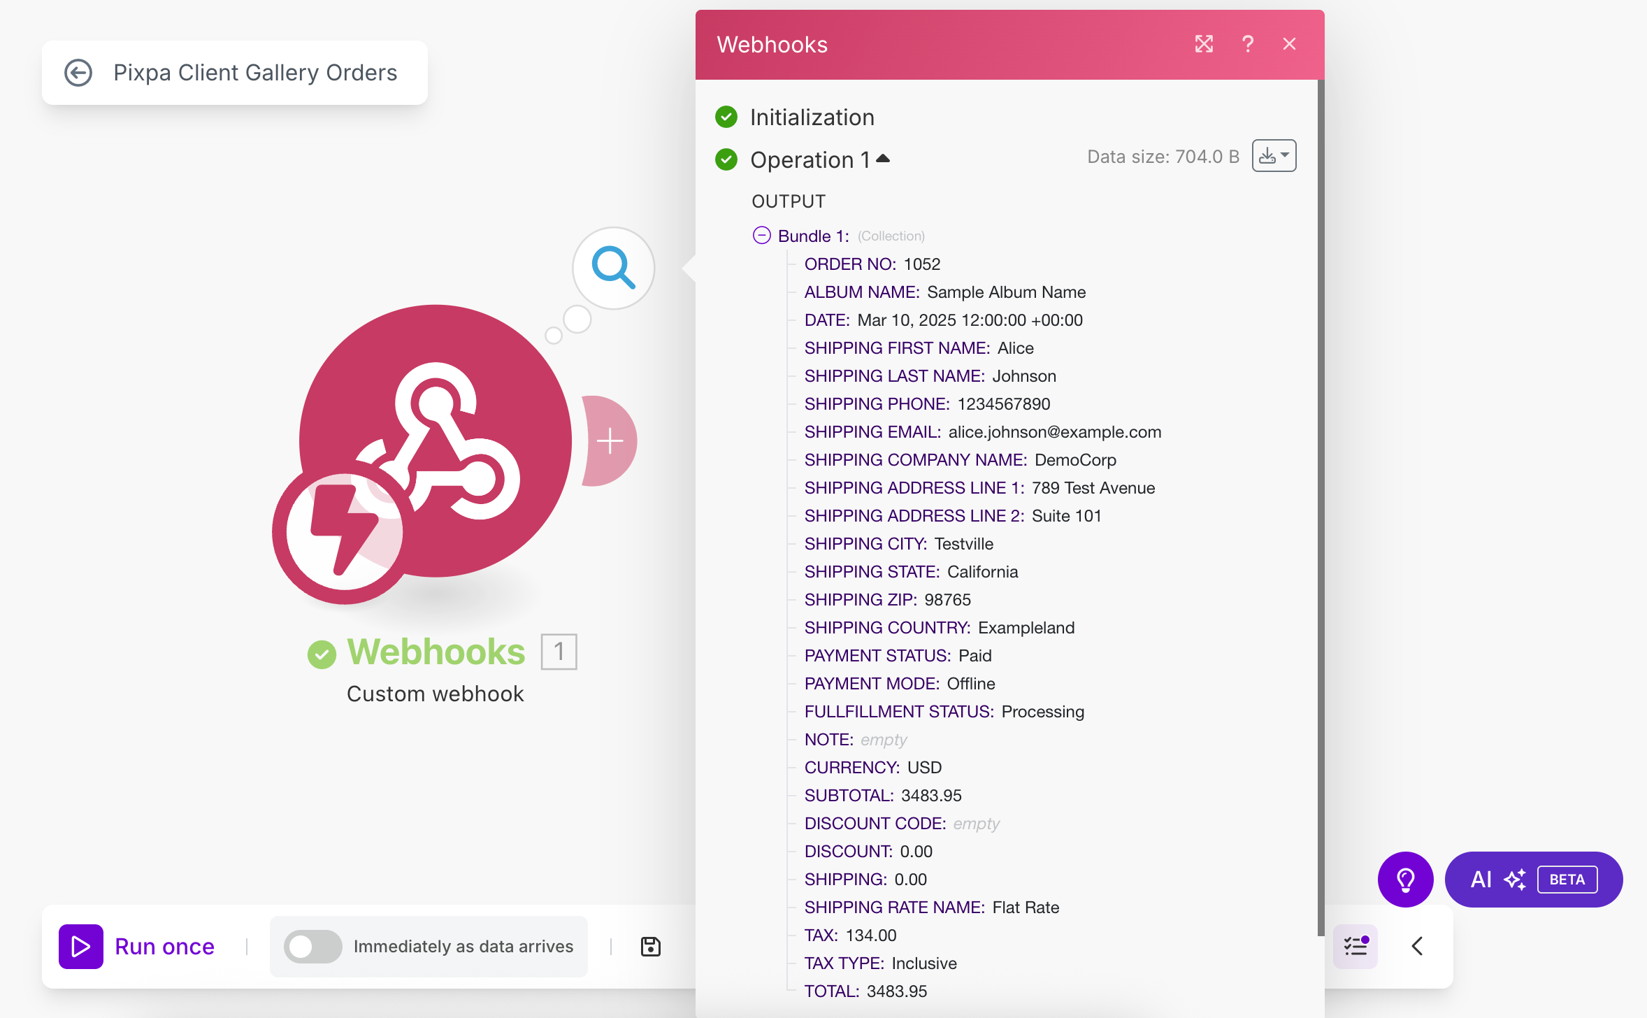
Task: Click the ORDER NO value 1052
Action: click(922, 264)
